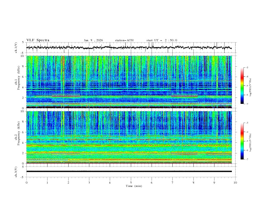Image resolution: width=265 pixels, height=205 pixels.
Task: Click the log(PSD) label next to ch.1 colorbar
Action: [x=251, y=87]
